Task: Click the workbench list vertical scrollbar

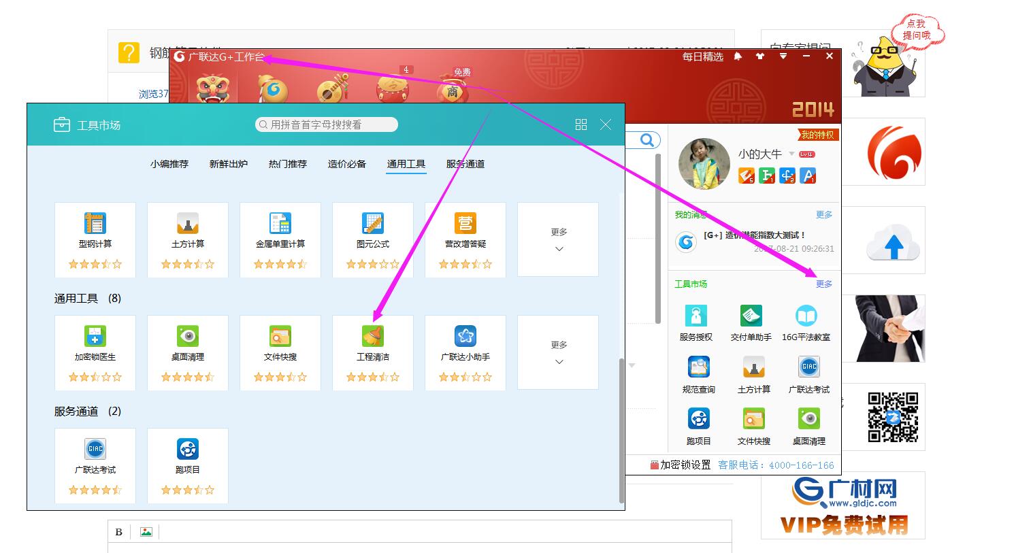Action: [x=658, y=238]
